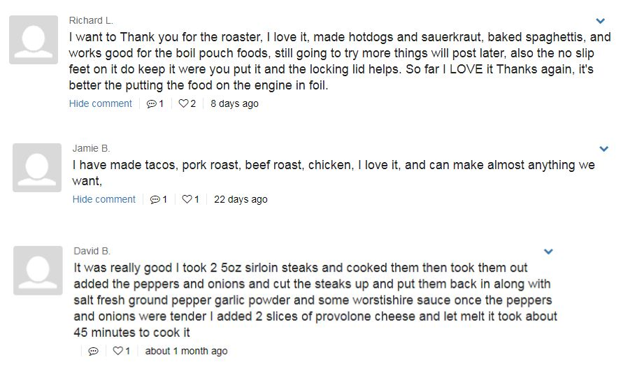The image size is (621, 369).
Task: Click the 'about 1 month ago' timestamp
Action: pyautogui.click(x=186, y=352)
